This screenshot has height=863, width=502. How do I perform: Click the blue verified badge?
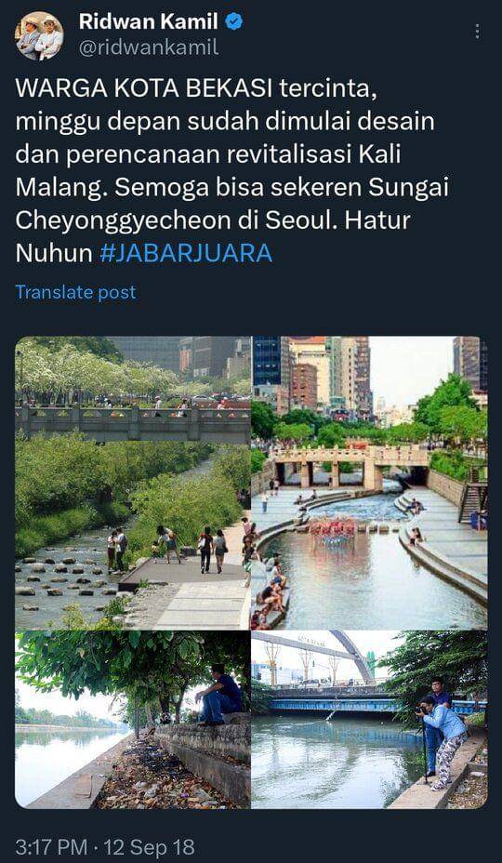click(234, 22)
